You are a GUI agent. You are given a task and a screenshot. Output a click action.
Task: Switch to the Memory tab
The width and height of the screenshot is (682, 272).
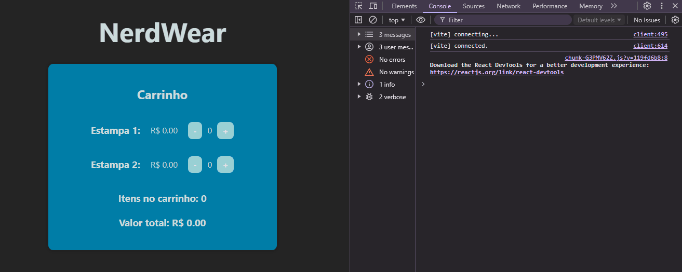coord(591,6)
